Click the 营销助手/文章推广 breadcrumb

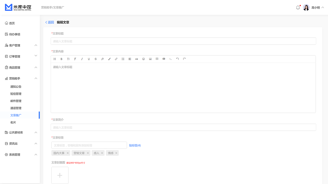(x=53, y=7)
